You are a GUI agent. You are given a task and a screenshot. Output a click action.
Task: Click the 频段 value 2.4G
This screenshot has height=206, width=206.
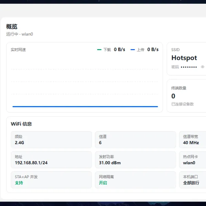pos(20,143)
